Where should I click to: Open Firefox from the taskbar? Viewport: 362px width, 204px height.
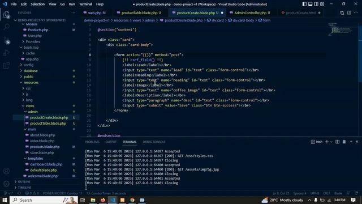pyautogui.click(x=103, y=200)
